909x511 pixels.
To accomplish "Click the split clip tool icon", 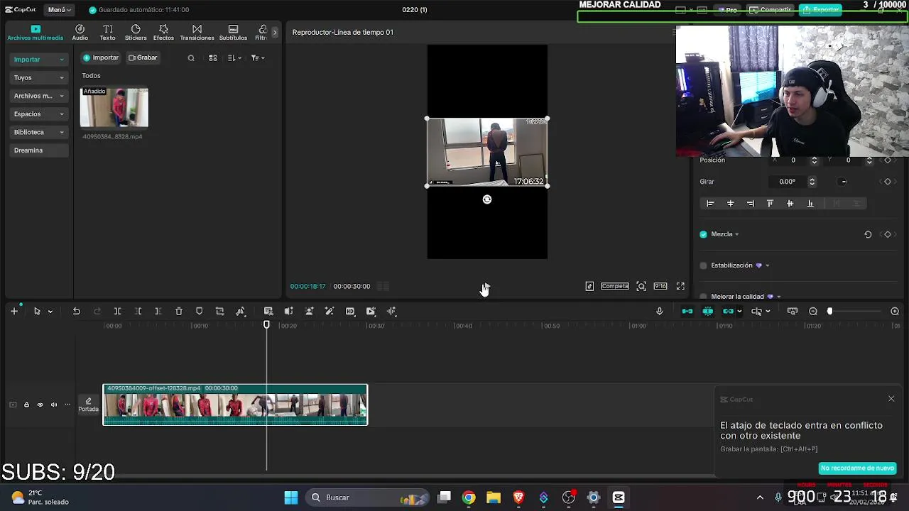I will pyautogui.click(x=118, y=312).
